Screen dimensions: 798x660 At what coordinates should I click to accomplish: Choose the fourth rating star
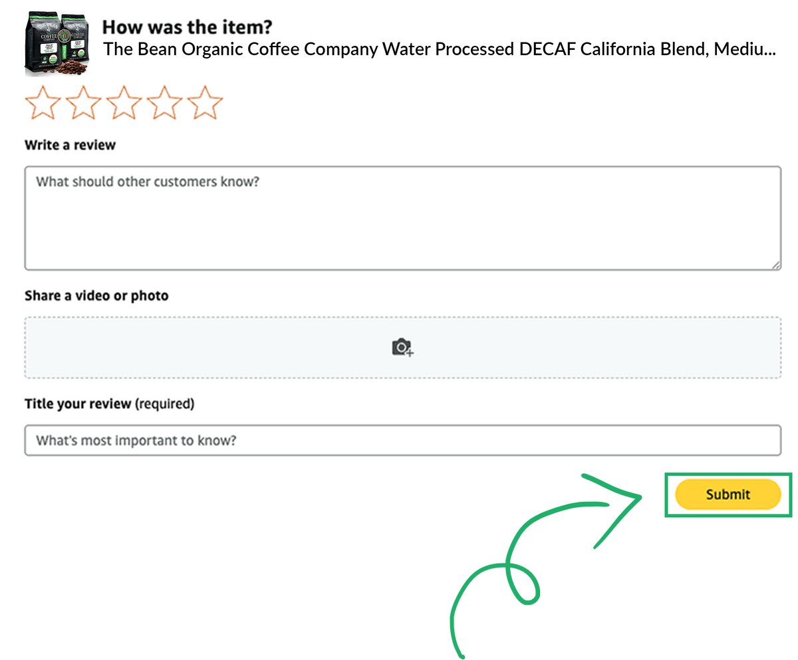164,102
